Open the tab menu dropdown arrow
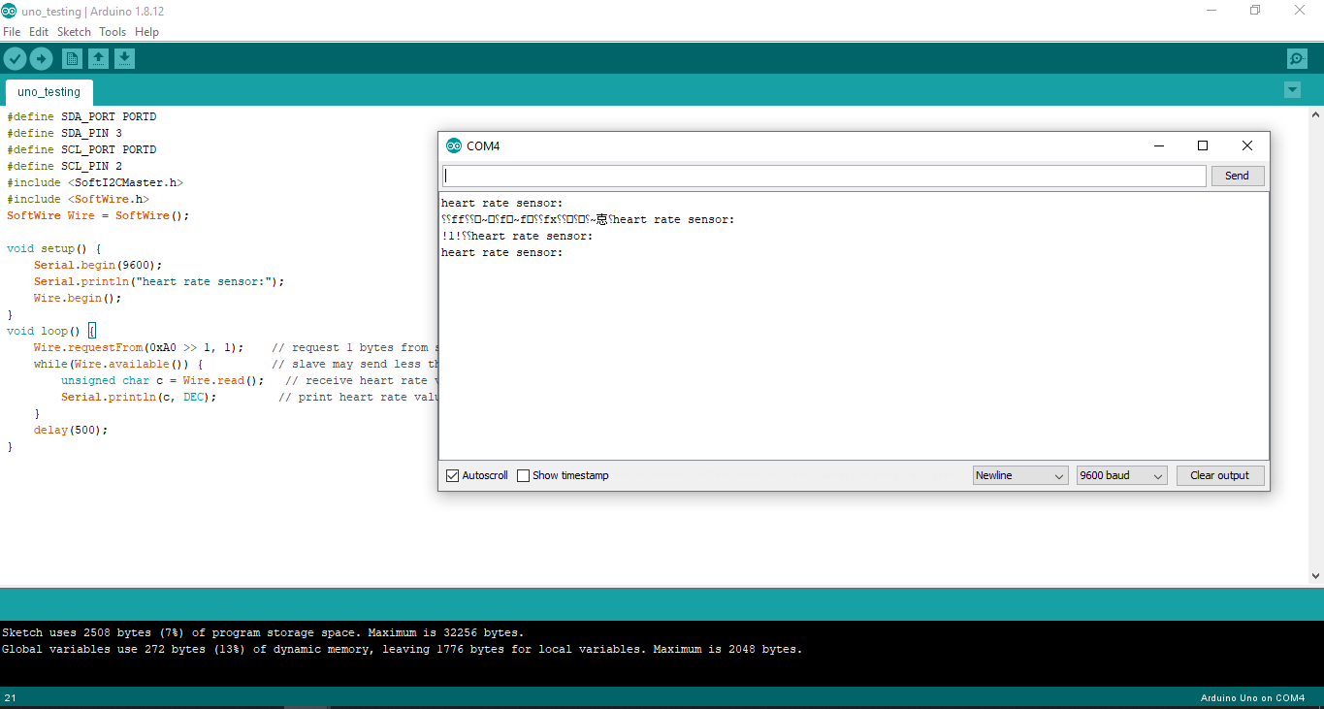 point(1292,90)
